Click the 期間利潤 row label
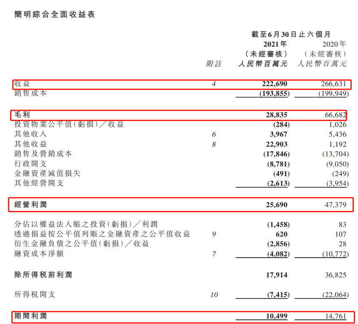The width and height of the screenshot is (358, 324). (31, 316)
